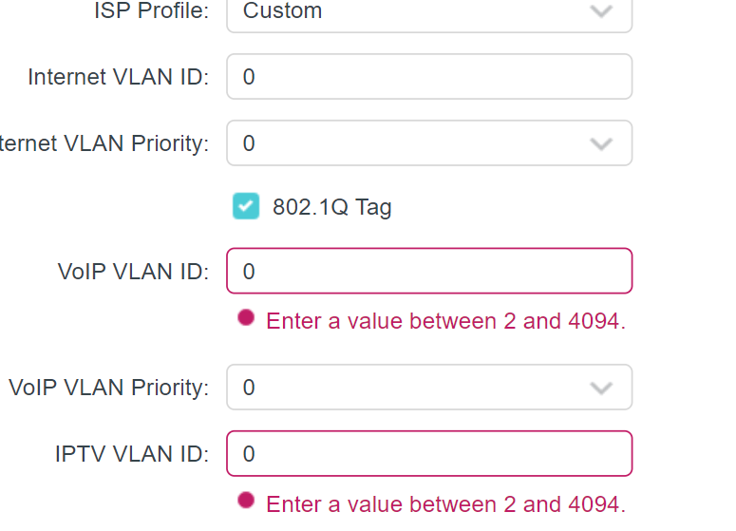
Task: Click the Internet VLAN ID input field
Action: [x=429, y=77]
